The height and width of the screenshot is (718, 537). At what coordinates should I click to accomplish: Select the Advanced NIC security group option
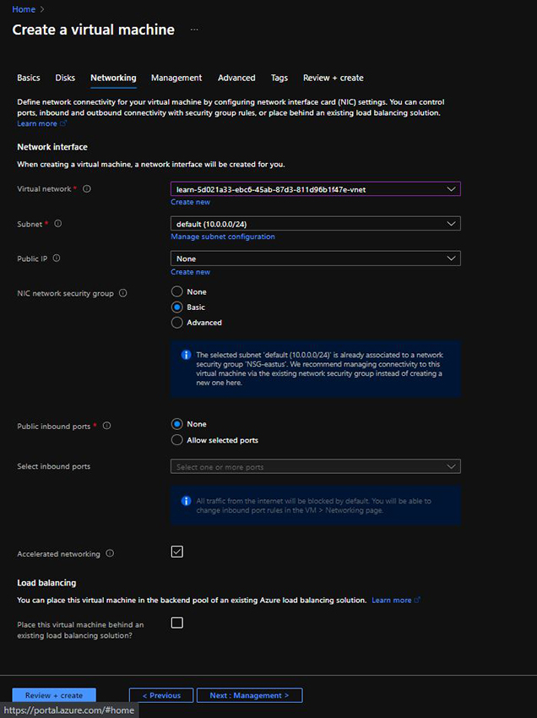coord(177,323)
